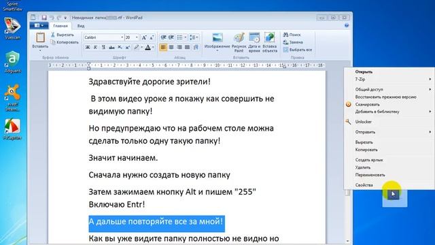Open VueScan desktop shortcut
Image resolution: width=435 pixels, height=245 pixels.
tap(12, 29)
